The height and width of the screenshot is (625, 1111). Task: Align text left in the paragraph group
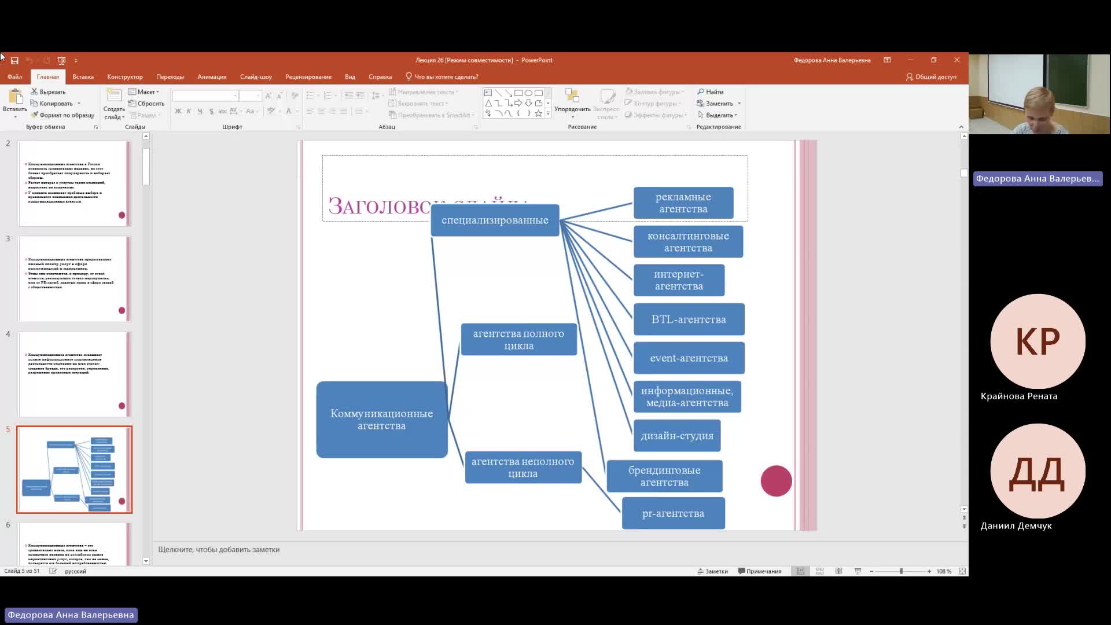point(310,111)
